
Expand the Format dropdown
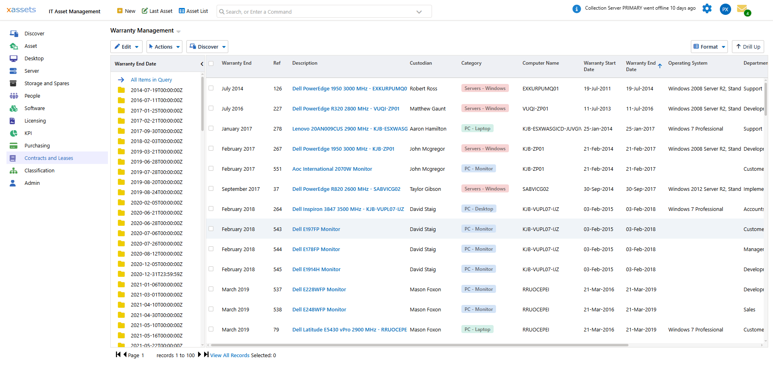709,46
